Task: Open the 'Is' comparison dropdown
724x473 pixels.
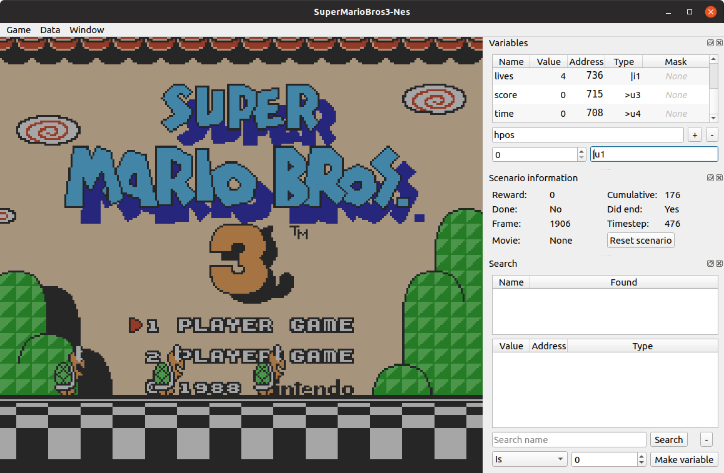Action: click(529, 460)
